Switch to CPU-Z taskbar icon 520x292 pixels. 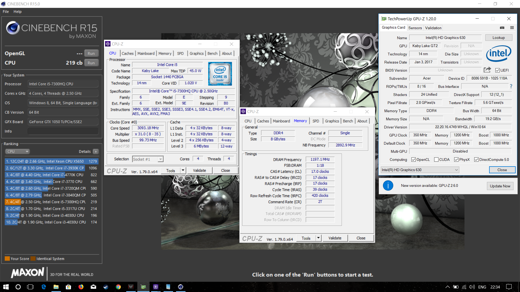[x=156, y=287]
